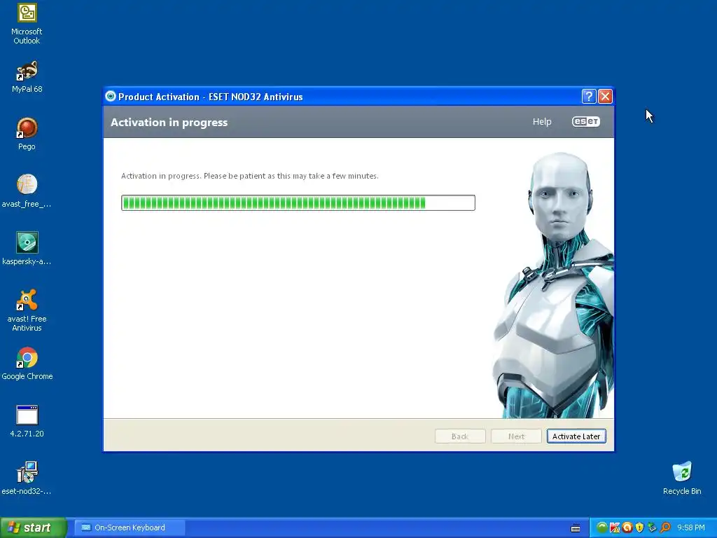Click the green activation progress bar
Viewport: 717px width, 538px height.
pyautogui.click(x=298, y=202)
